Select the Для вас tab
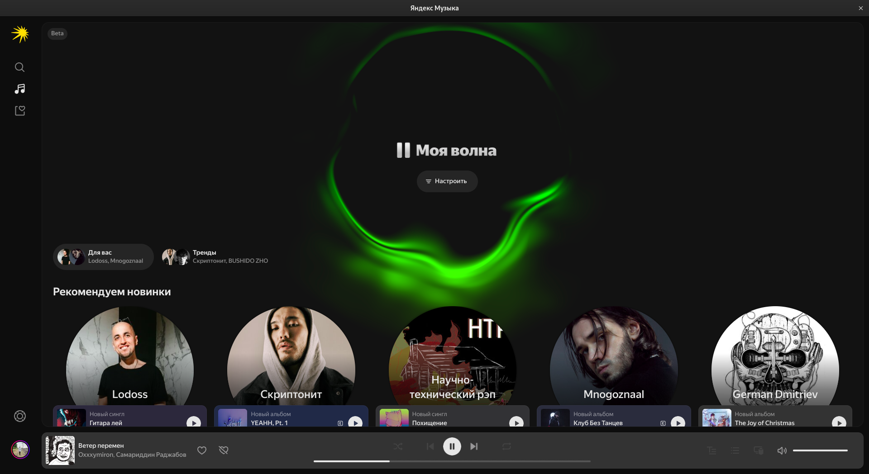The height and width of the screenshot is (474, 869). (x=103, y=257)
